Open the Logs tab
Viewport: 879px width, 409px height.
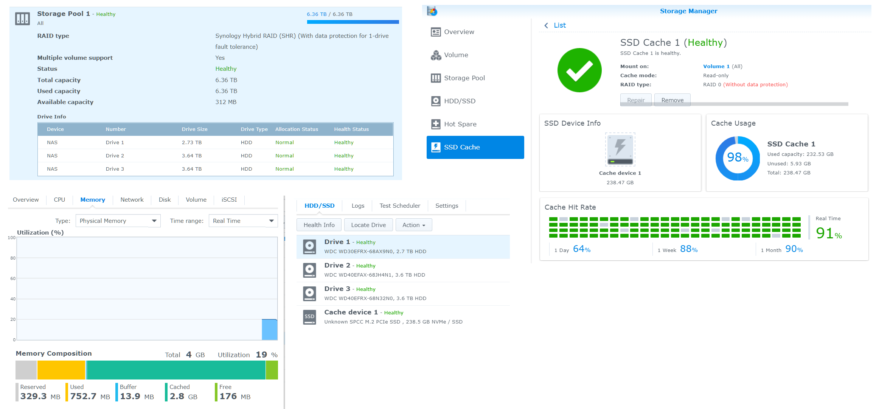[357, 206]
